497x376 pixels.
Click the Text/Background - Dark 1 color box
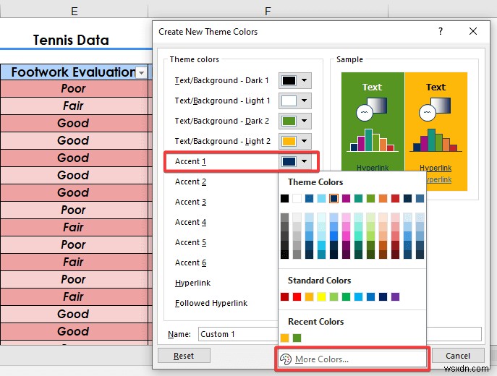coord(289,80)
